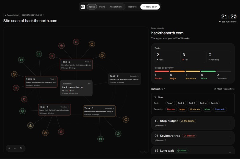Click the Moderate badge on Step budget
Screen dimensions: 240x159
click(188, 121)
